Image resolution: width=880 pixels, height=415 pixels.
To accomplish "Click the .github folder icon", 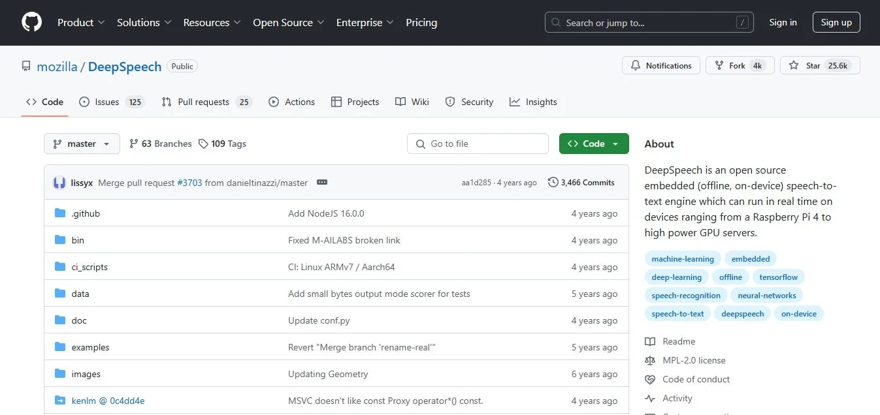I will click(60, 213).
